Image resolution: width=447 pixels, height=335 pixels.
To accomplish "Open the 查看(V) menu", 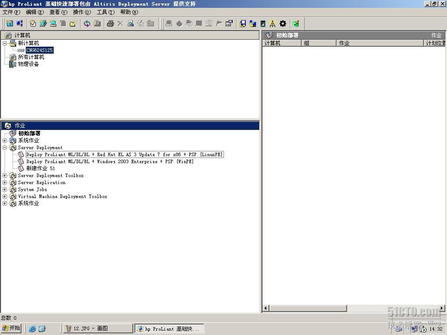I will pos(58,12).
